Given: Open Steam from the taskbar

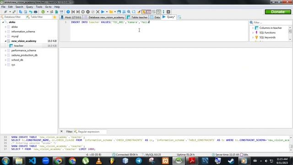Looking at the screenshot, I should tap(231, 161).
